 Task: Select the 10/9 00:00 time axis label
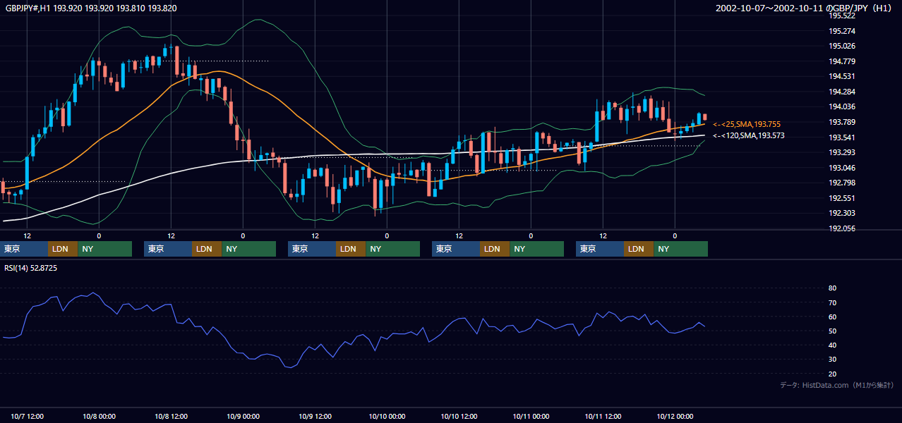[243, 416]
